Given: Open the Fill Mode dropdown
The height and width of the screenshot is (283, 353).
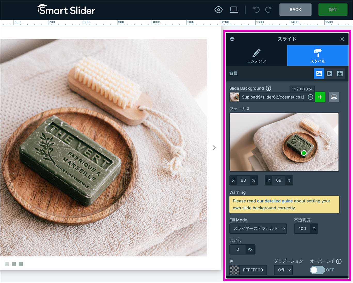Looking at the screenshot, I should 258,229.
